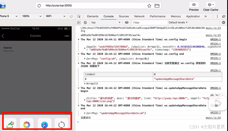The image size is (228, 131).
Task: Open the folder icon in the address bar
Action: [x=157, y=6]
